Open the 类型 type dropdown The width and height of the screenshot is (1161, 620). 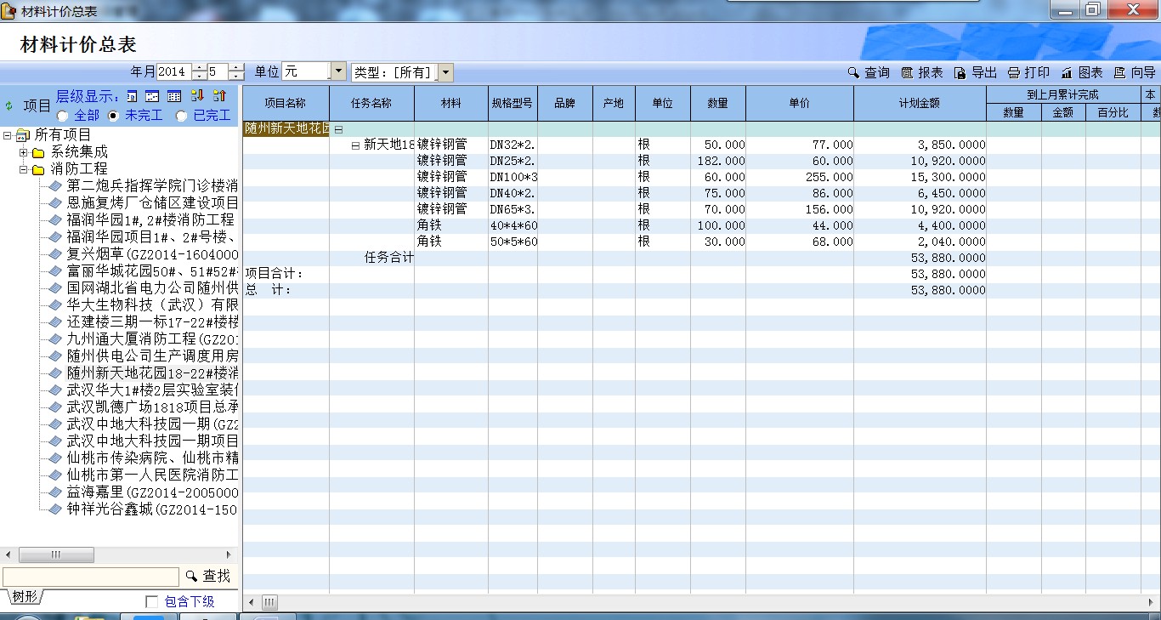tap(446, 73)
